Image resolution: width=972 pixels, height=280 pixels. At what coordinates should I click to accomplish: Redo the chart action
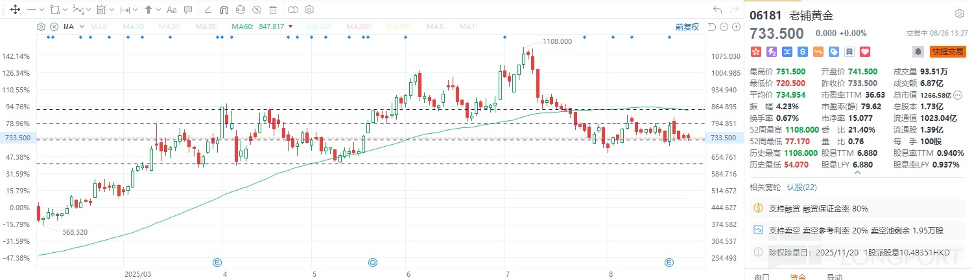click(735, 10)
